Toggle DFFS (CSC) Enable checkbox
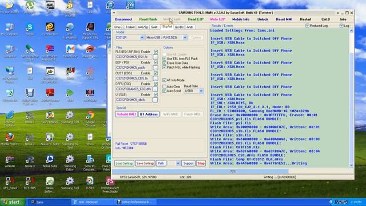This screenshot has height=206, width=366. 156,84
